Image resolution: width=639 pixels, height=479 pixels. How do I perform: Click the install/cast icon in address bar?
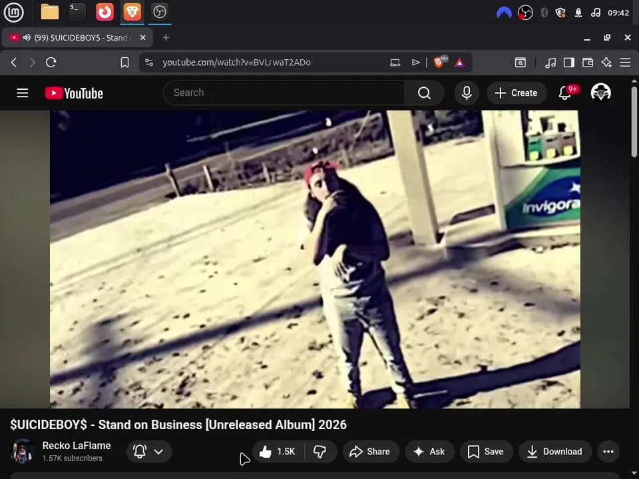tap(395, 63)
